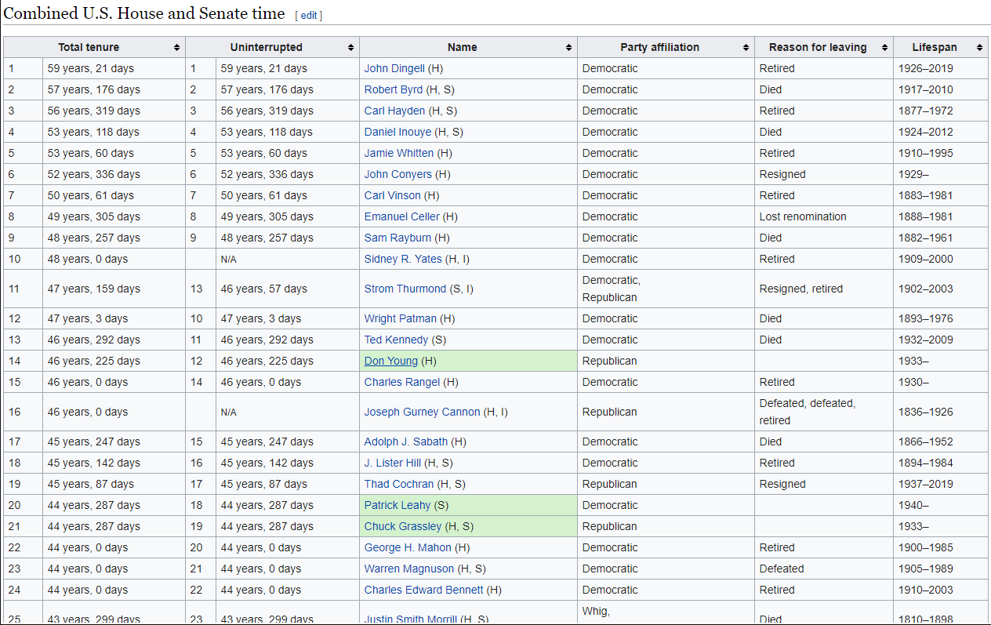Select total tenure '47 years, 159 days' cell
Image resolution: width=991 pixels, height=625 pixels.
tap(114, 289)
